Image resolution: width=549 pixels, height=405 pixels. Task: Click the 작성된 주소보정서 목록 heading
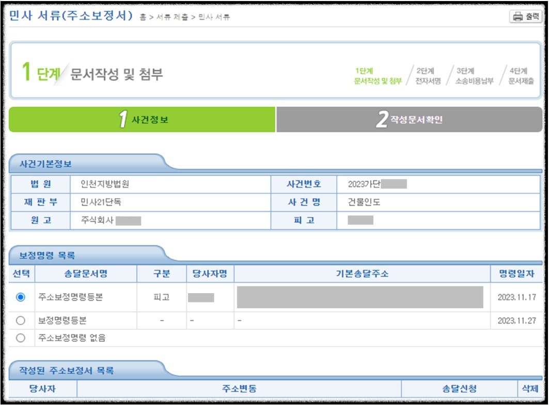[67, 370]
